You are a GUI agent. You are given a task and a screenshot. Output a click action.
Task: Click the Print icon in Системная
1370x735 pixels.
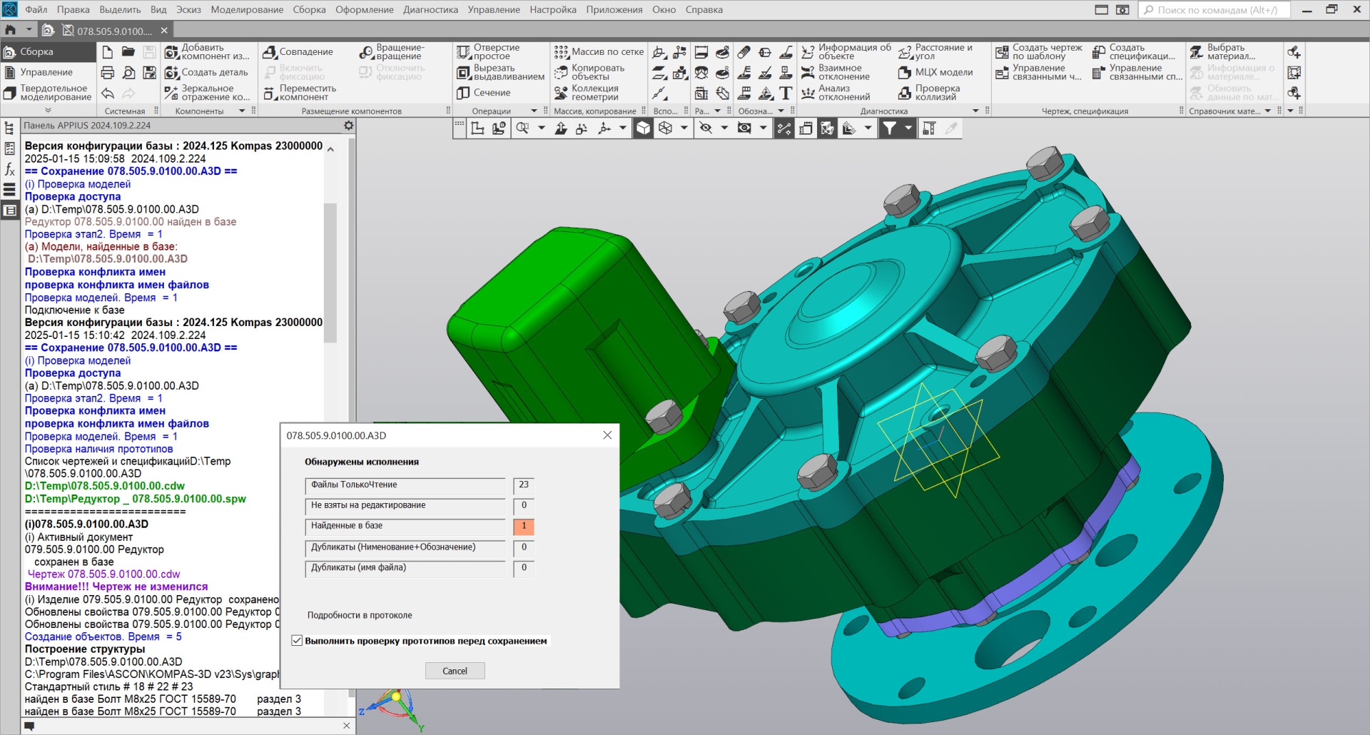(x=107, y=73)
